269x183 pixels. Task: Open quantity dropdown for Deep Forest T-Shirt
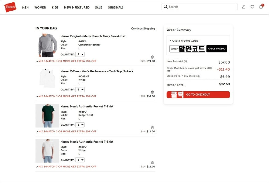(80, 125)
